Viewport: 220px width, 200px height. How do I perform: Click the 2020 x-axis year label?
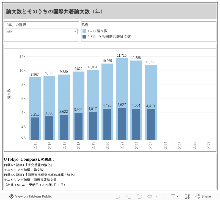click(x=108, y=146)
